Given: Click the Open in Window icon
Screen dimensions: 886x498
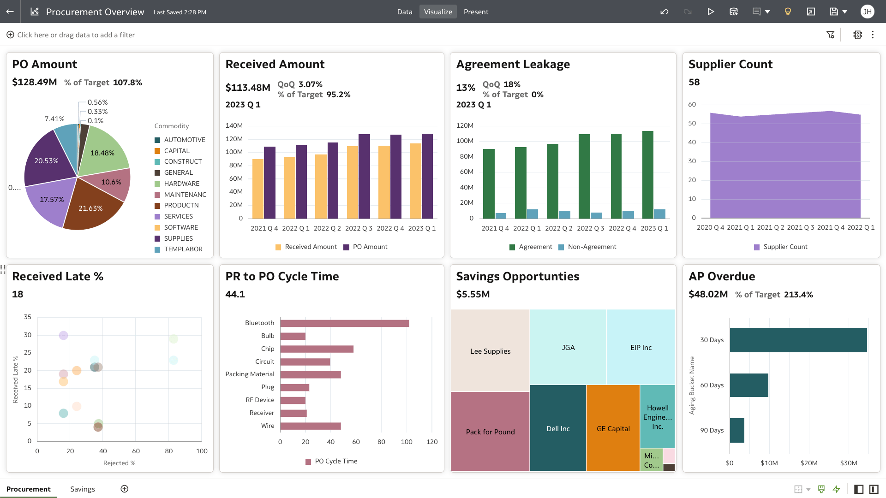Looking at the screenshot, I should pyautogui.click(x=811, y=12).
